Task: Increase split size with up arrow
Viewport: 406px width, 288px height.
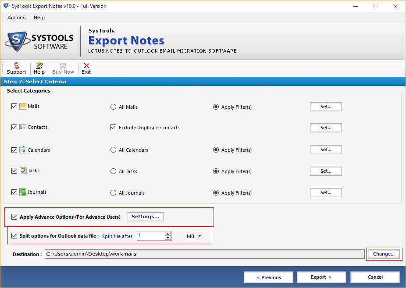Action: [x=168, y=234]
